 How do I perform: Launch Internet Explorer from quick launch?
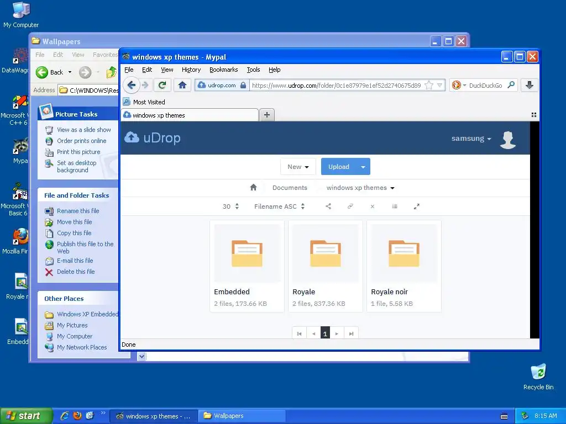[65, 416]
